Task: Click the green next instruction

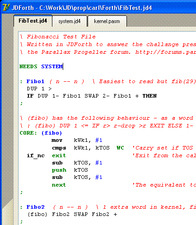Action: coord(59,185)
